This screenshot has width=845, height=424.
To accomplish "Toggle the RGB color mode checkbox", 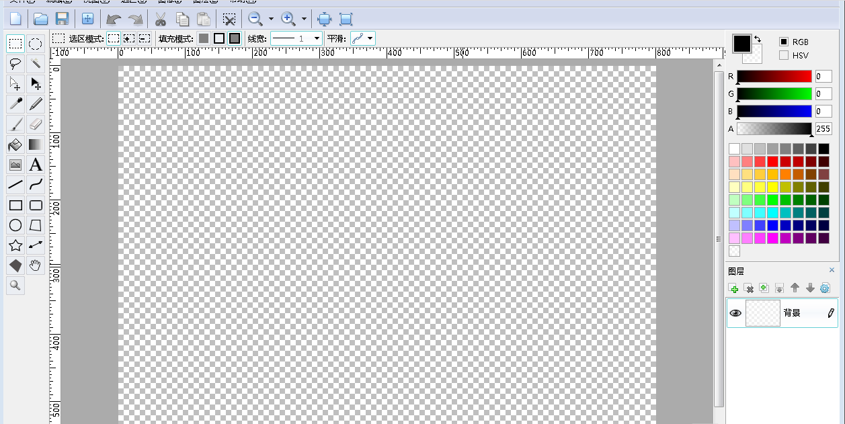I will point(784,42).
